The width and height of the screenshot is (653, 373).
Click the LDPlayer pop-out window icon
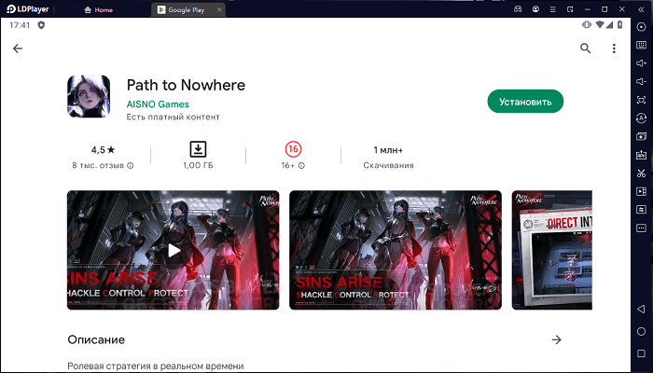570,9
